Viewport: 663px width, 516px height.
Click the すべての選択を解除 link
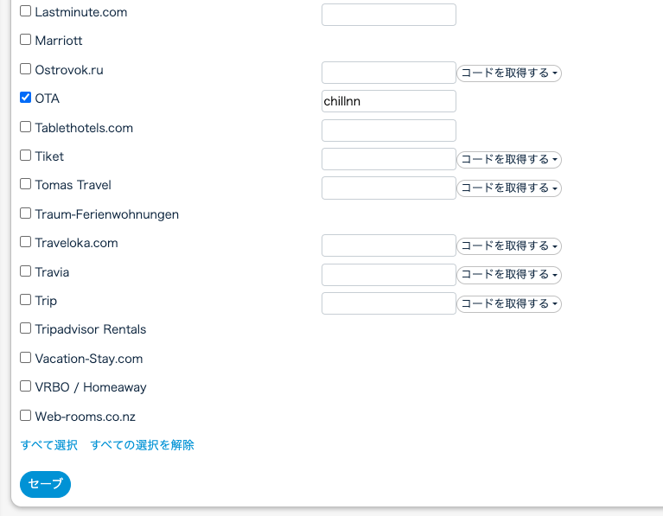[142, 445]
